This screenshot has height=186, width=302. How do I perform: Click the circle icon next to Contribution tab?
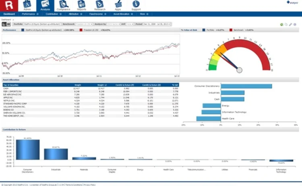60,14
